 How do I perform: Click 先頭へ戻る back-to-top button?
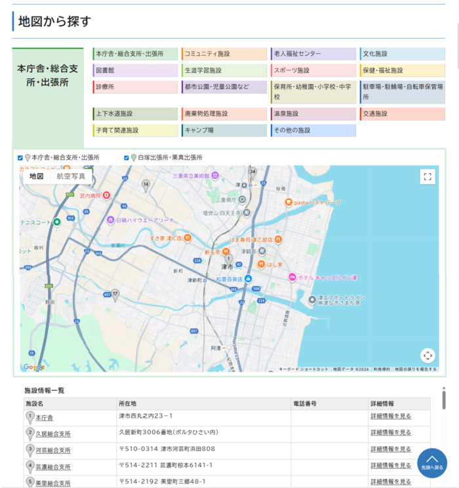[x=432, y=463]
